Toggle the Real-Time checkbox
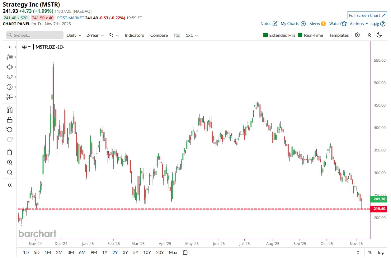Viewport: 391px width, 258px height. pyautogui.click(x=300, y=35)
